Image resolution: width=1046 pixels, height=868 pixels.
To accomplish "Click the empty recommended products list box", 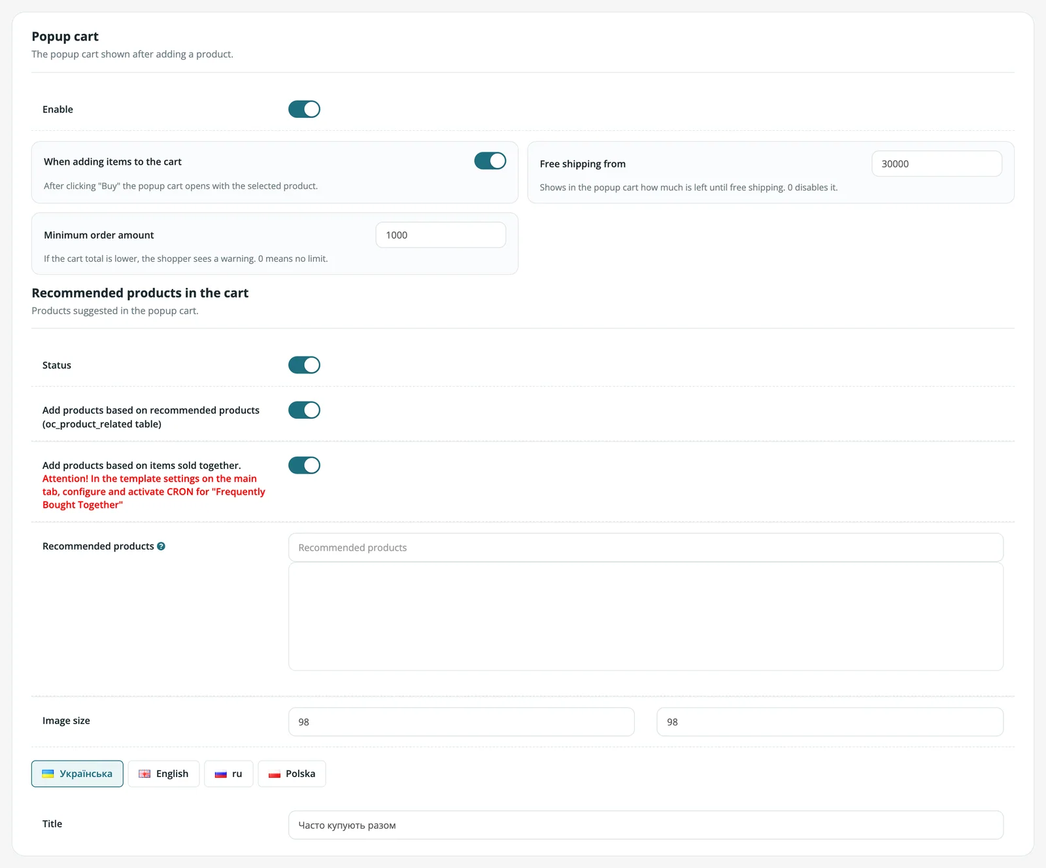I will click(646, 616).
